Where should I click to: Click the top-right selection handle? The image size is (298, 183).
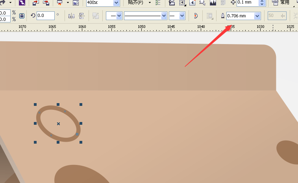pyautogui.click(x=81, y=105)
